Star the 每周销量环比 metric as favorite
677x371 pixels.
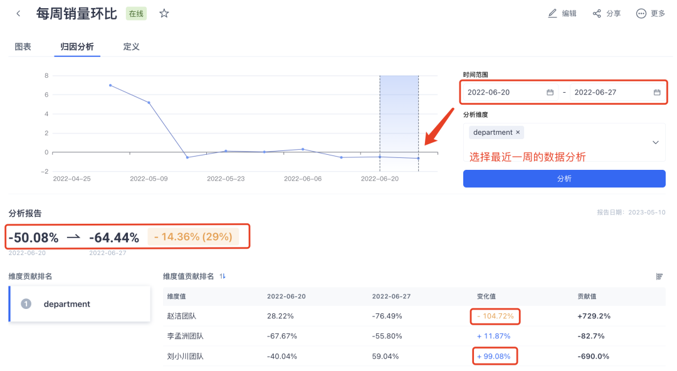(164, 13)
